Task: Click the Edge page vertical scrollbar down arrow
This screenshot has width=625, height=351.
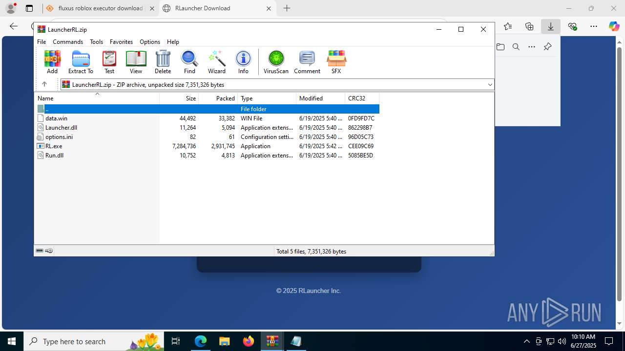Action: (x=620, y=323)
